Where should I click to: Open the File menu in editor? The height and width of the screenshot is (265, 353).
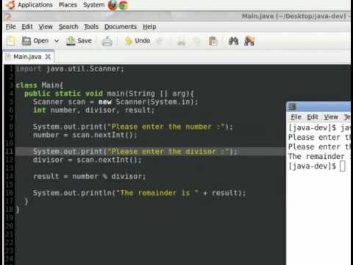[11, 26]
